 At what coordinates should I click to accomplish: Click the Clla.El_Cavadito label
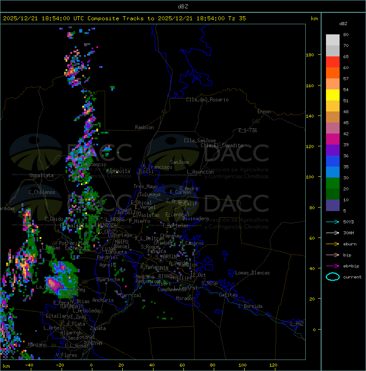point(222,145)
